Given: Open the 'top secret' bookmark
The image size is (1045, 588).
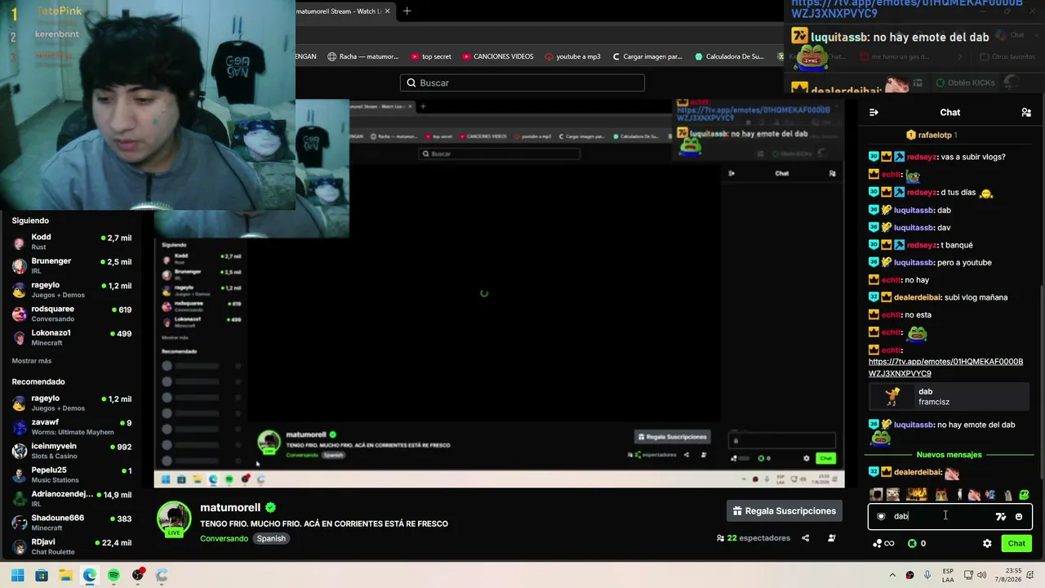Looking at the screenshot, I should coord(430,56).
